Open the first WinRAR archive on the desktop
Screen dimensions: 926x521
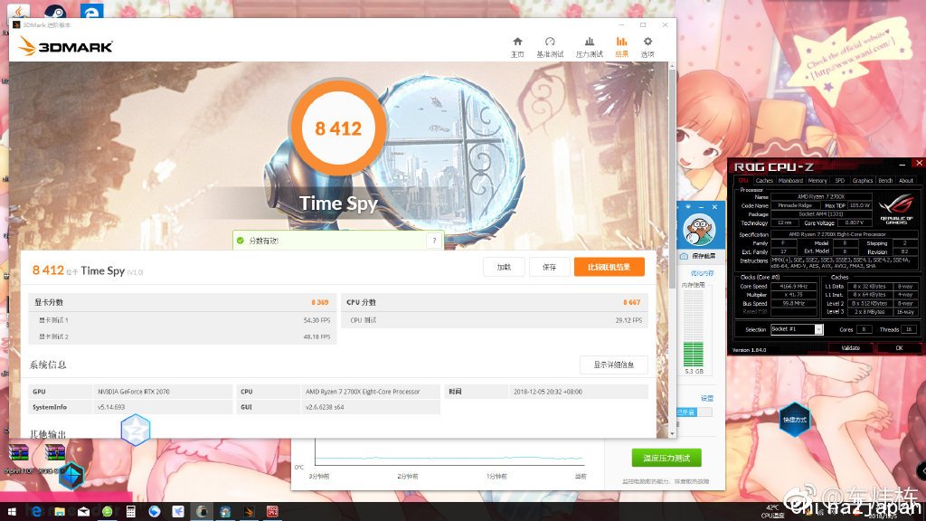tap(18, 453)
